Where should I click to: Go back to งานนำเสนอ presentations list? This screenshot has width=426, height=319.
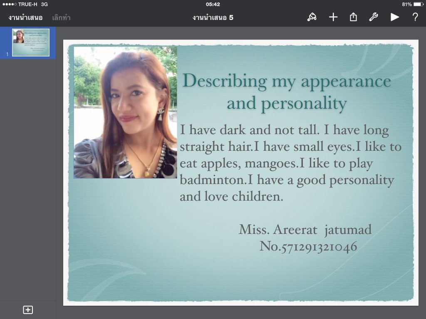pyautogui.click(x=25, y=18)
